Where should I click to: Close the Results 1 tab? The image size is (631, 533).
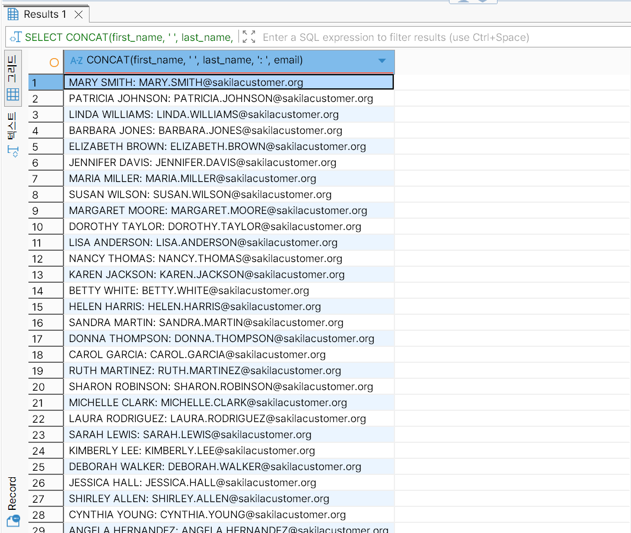click(79, 14)
